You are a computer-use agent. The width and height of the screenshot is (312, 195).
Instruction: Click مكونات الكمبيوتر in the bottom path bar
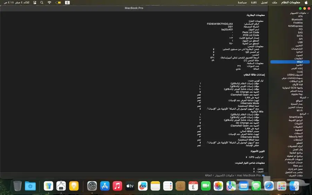pyautogui.click(x=224, y=175)
